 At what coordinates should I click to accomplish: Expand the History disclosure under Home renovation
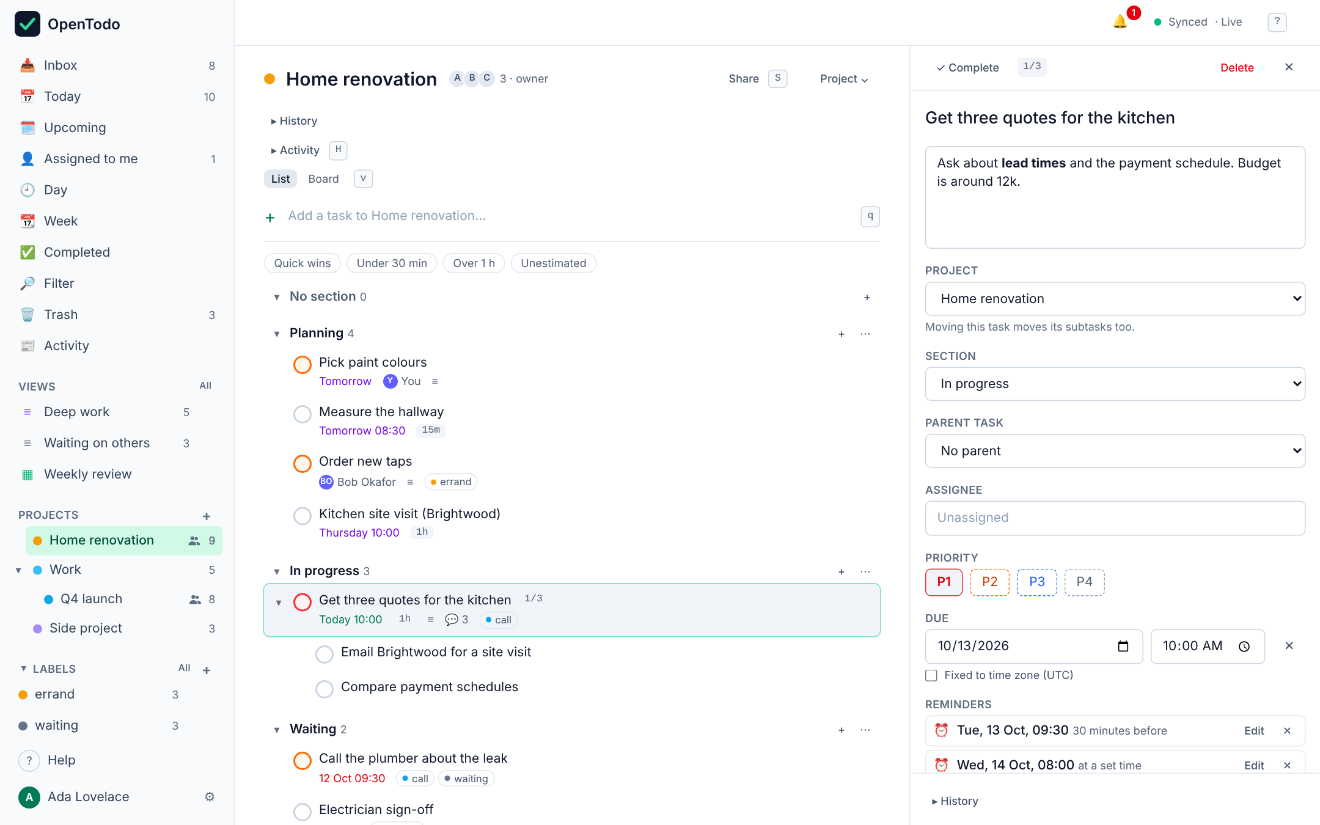pos(294,121)
